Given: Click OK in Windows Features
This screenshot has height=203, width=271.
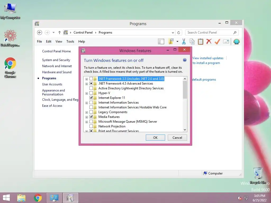Looking at the screenshot, I should point(155,137).
